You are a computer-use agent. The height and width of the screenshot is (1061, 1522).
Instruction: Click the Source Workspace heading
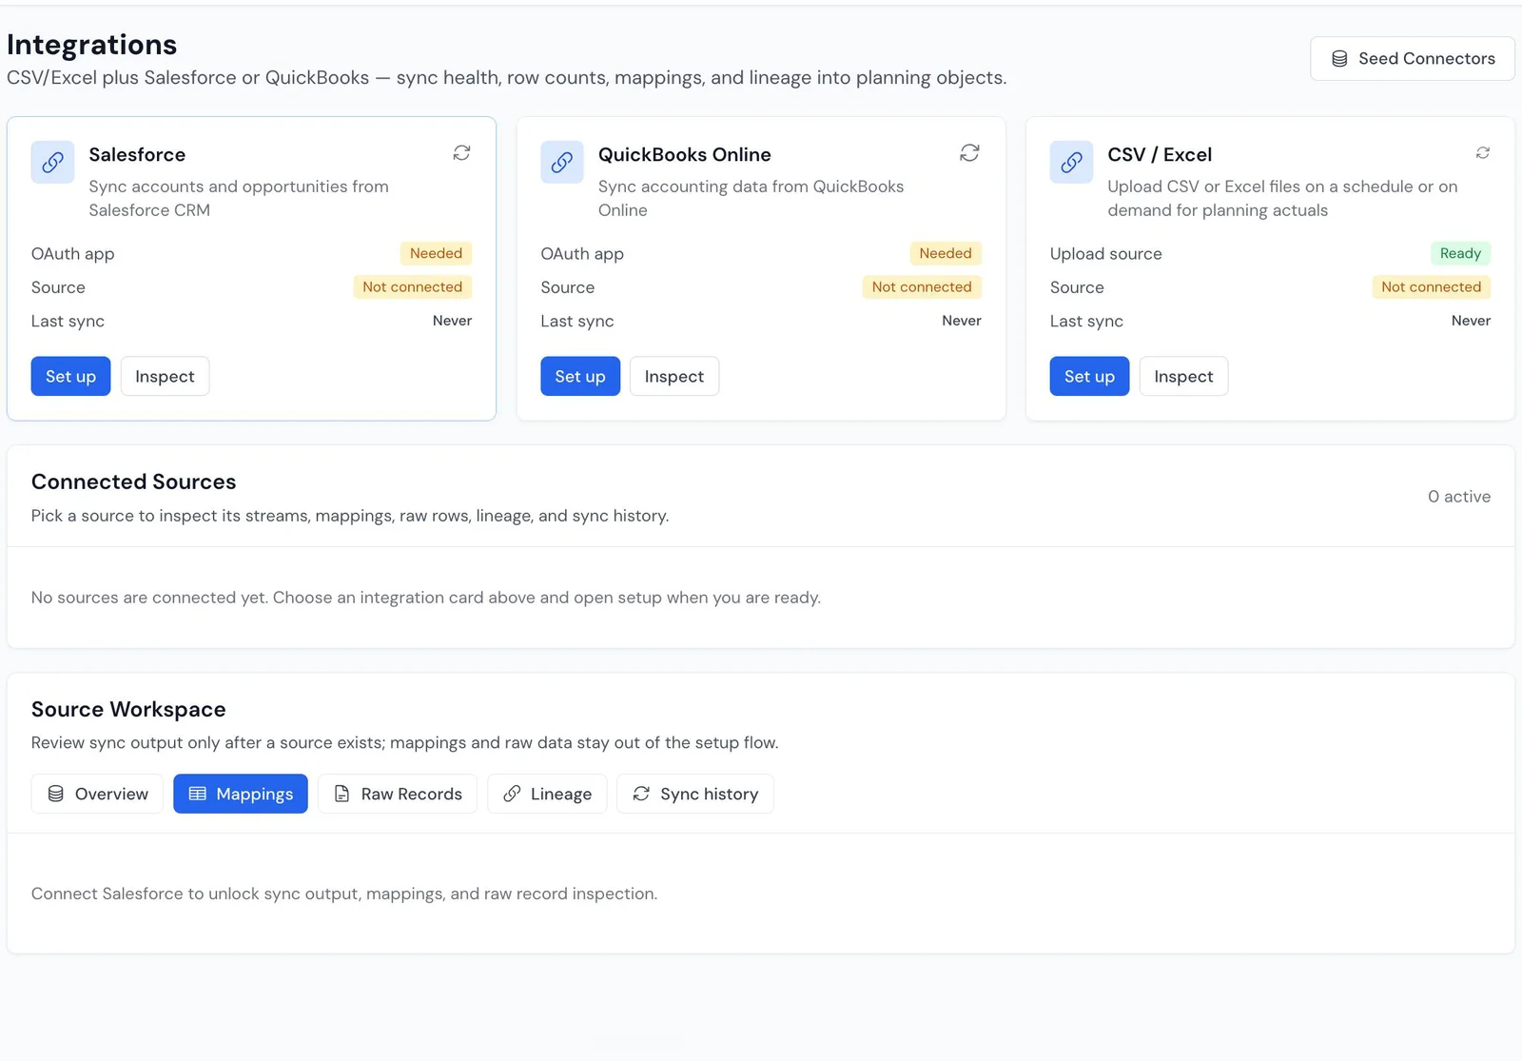(x=128, y=709)
